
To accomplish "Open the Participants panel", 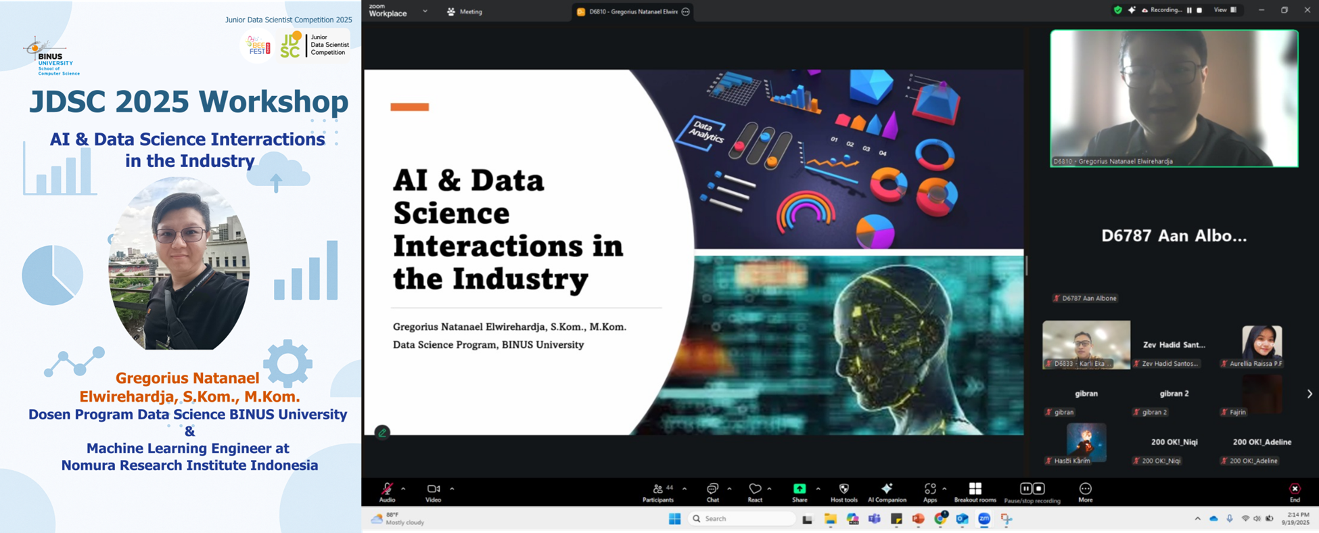I will 657,491.
